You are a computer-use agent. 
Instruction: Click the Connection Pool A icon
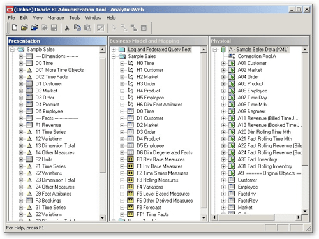[232, 56]
